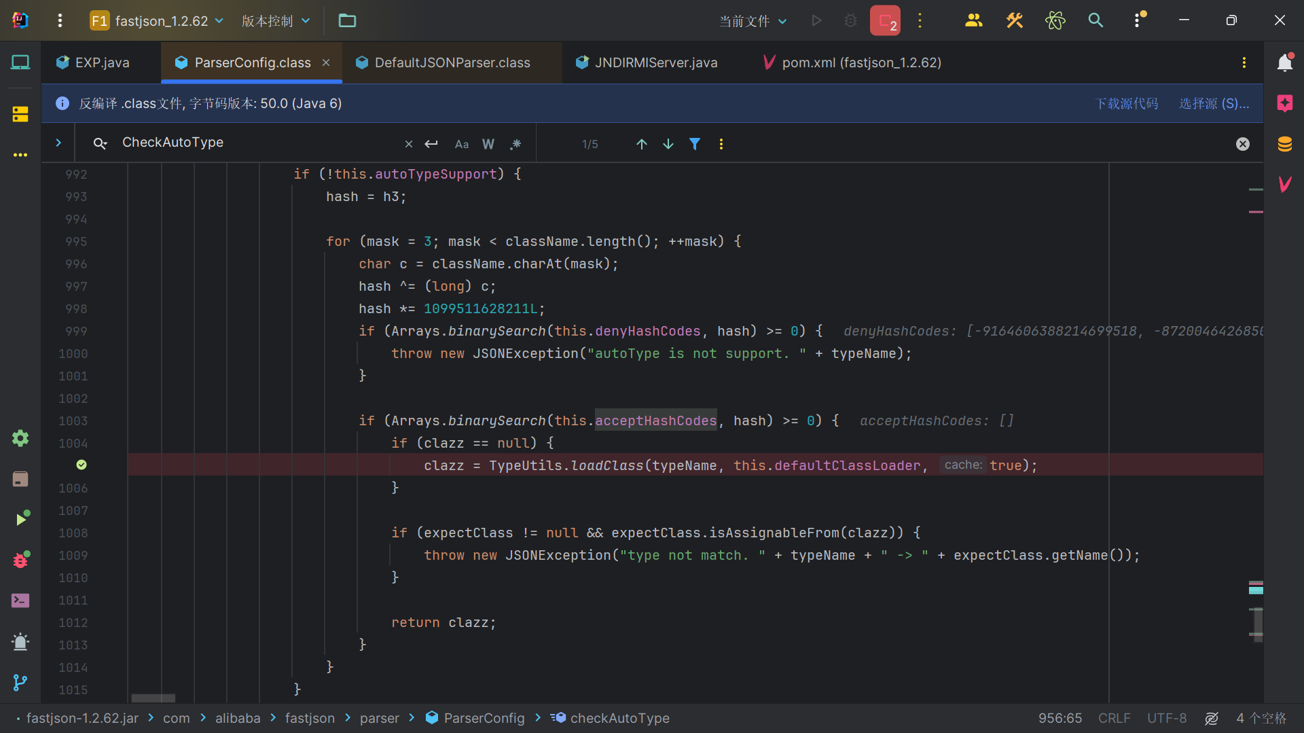Open the Build tool window icon
This screenshot has height=733, width=1304.
tap(20, 479)
